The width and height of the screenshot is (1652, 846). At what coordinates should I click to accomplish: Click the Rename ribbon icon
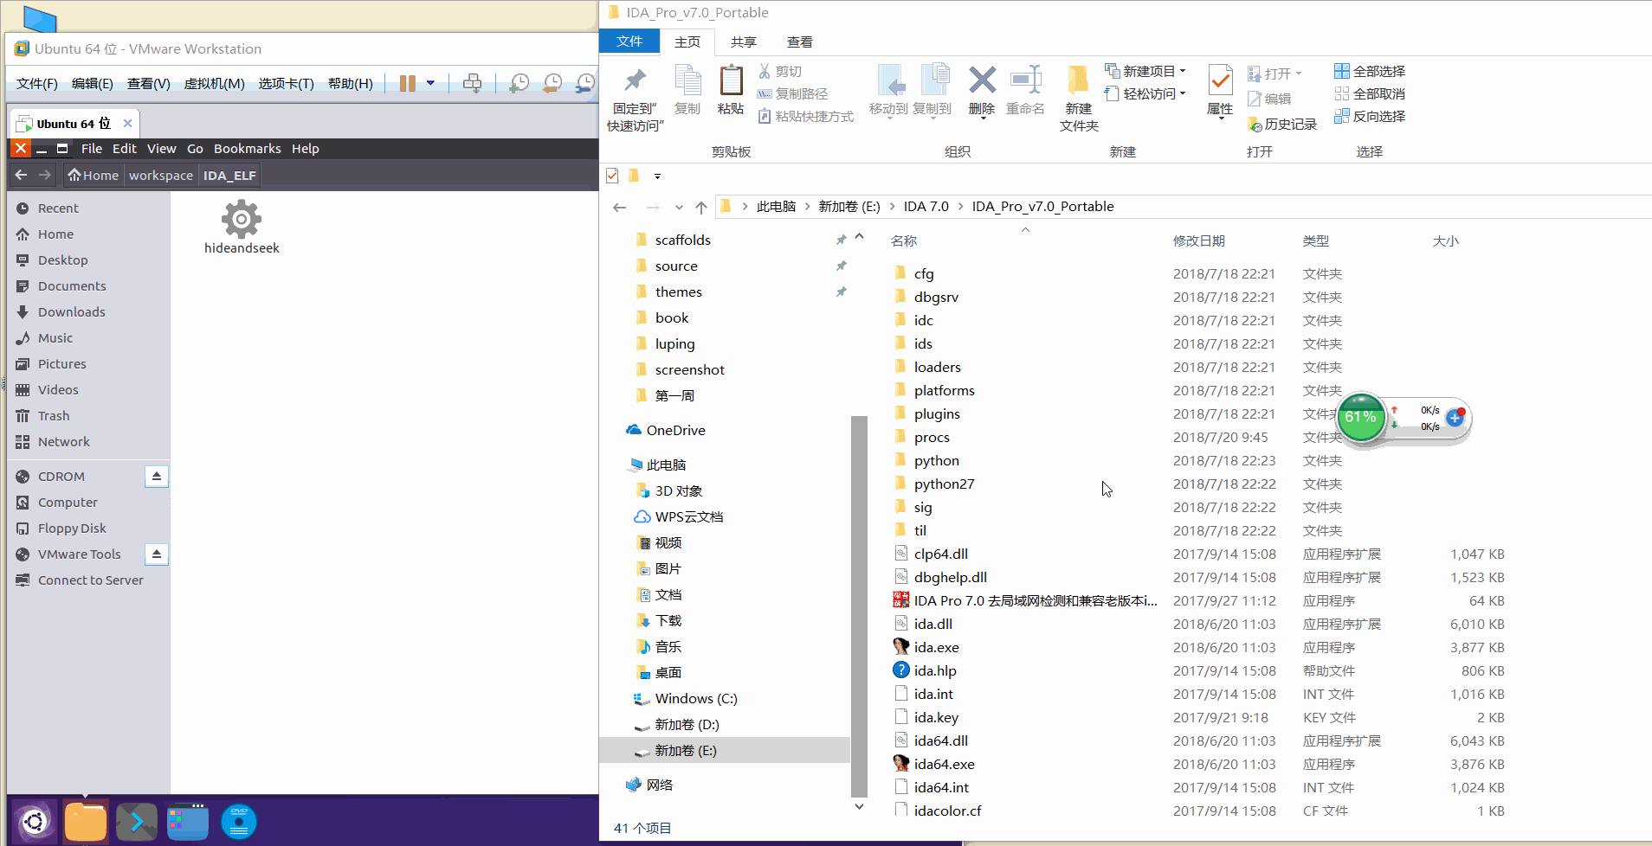coord(1025,81)
